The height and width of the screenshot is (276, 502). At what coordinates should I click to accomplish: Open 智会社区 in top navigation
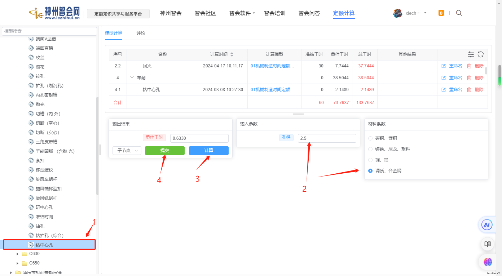click(205, 13)
